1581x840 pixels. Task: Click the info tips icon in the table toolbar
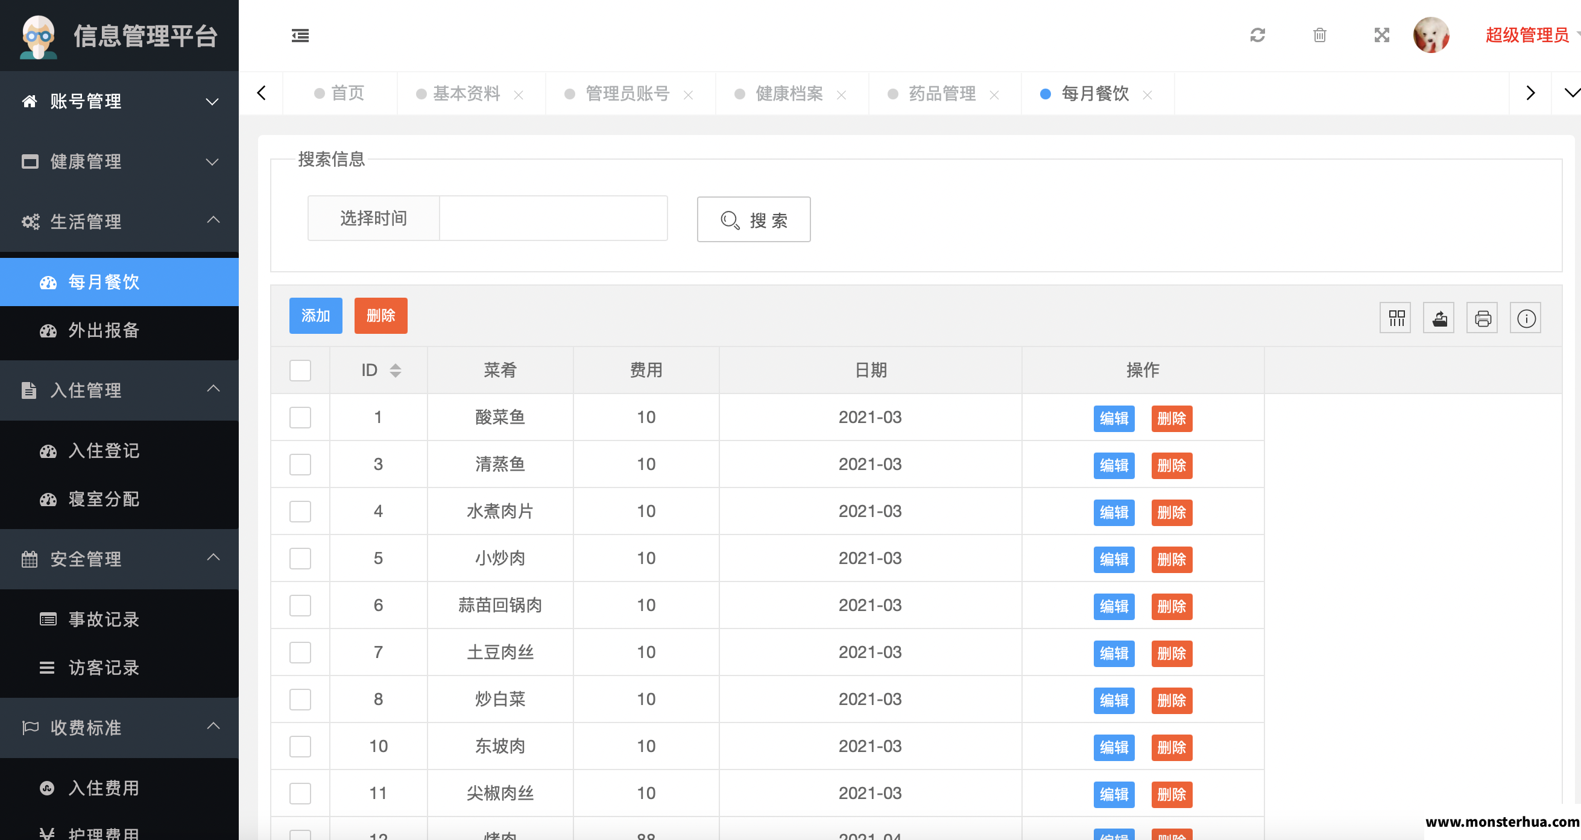tap(1526, 318)
